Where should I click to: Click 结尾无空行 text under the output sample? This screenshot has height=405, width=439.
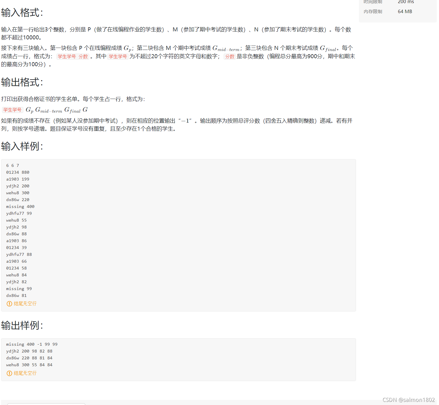(25, 373)
